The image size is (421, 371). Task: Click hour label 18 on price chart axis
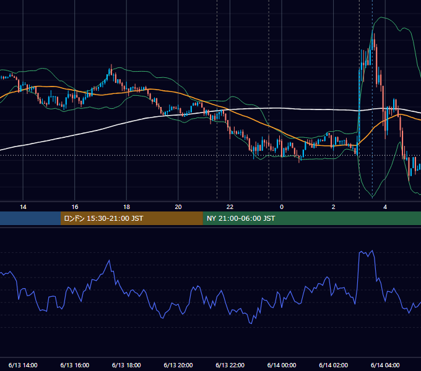click(126, 207)
